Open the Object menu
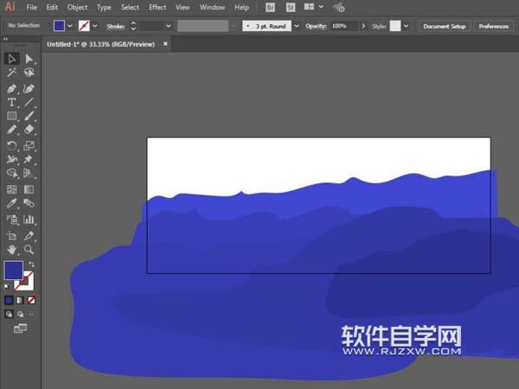Screen dimensions: 519x389 point(77,7)
